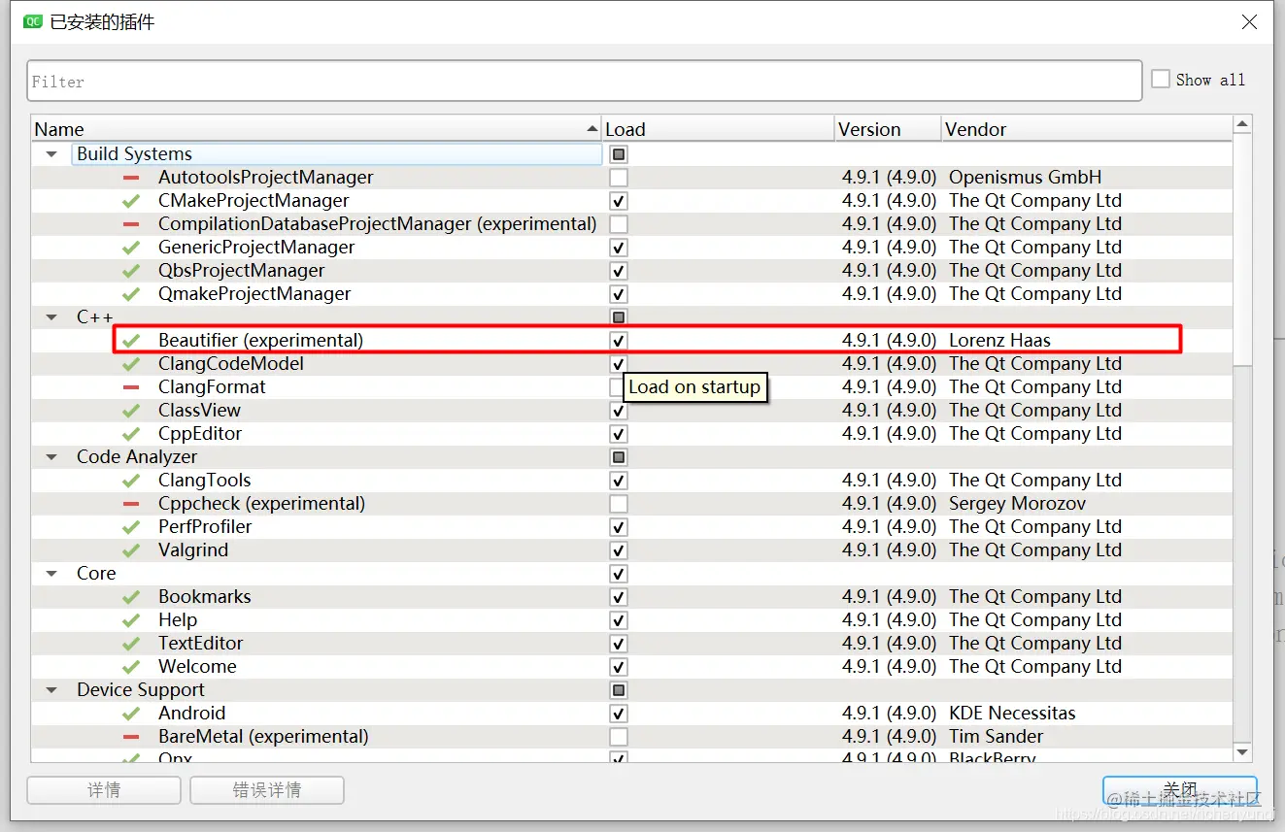This screenshot has width=1285, height=832.
Task: Click green check icon beside PerfProfiler
Action: [131, 527]
